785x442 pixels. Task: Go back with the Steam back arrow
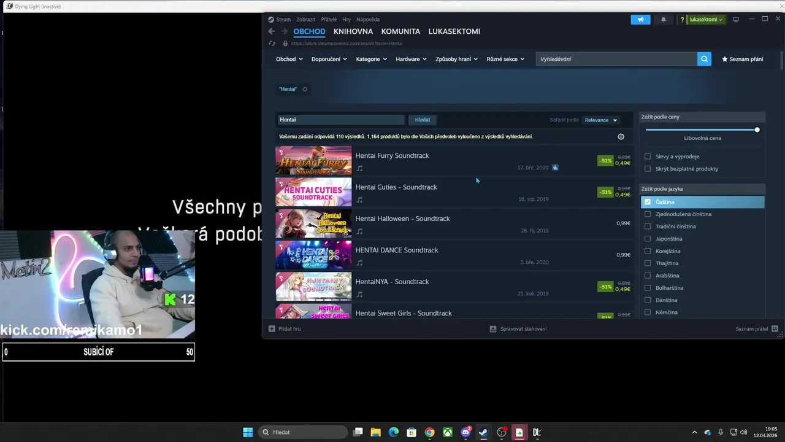[272, 31]
